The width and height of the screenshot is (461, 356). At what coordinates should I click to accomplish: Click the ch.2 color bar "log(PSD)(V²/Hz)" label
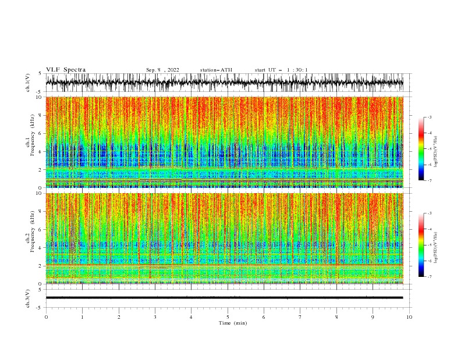[x=436, y=248]
